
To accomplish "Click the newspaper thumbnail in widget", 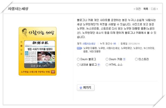I will [40, 54].
